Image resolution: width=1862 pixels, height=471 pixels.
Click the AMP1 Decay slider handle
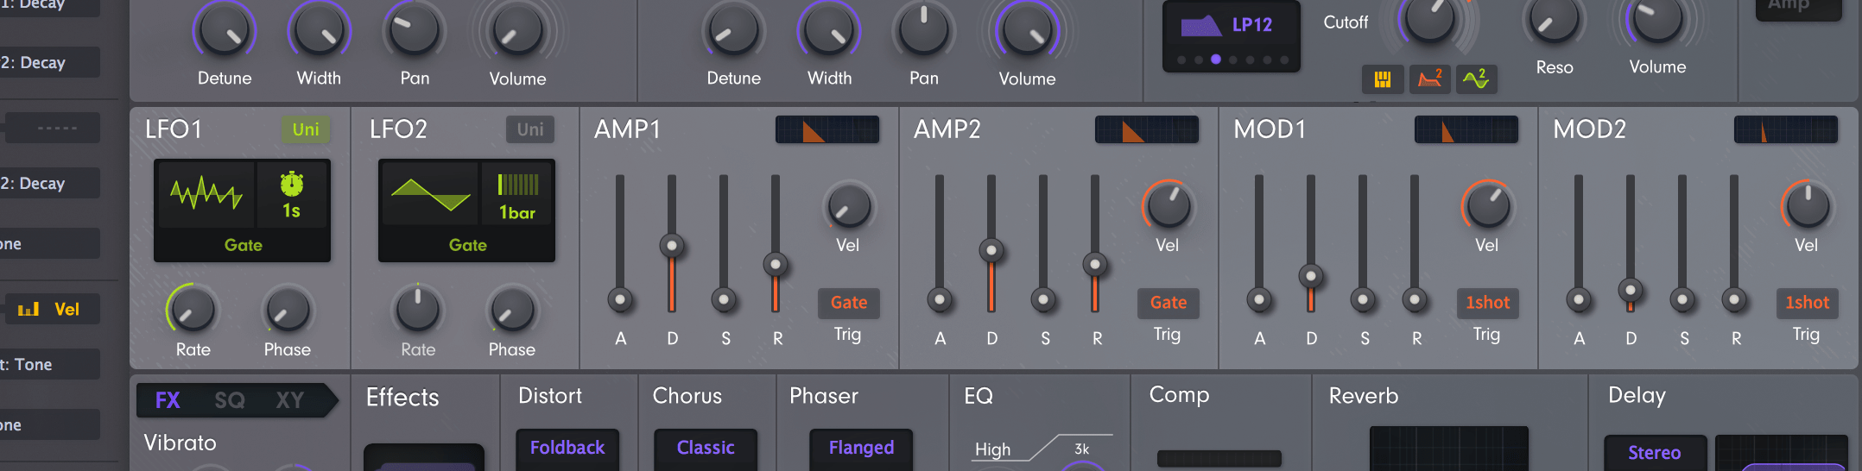(672, 245)
